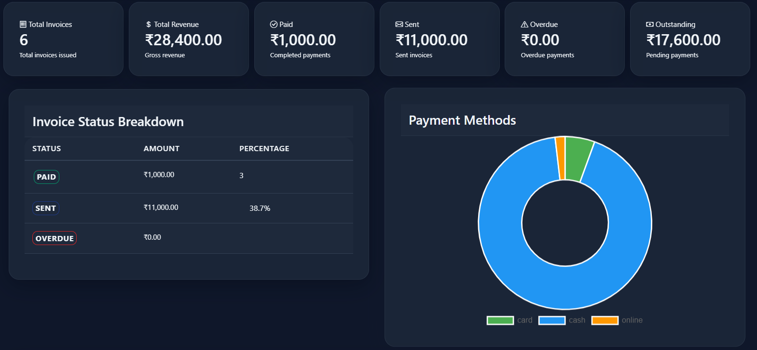Viewport: 757px width, 350px height.
Task: Click the AMOUNT column header
Action: 162,149
